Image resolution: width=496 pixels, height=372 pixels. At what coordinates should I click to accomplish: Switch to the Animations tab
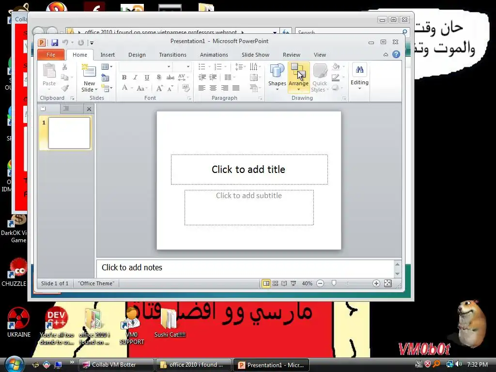tap(214, 55)
